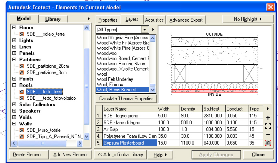Select SDE___tetto_fotovoltaico roof element
Viewport: 278px width, 163px height.
(x=51, y=98)
